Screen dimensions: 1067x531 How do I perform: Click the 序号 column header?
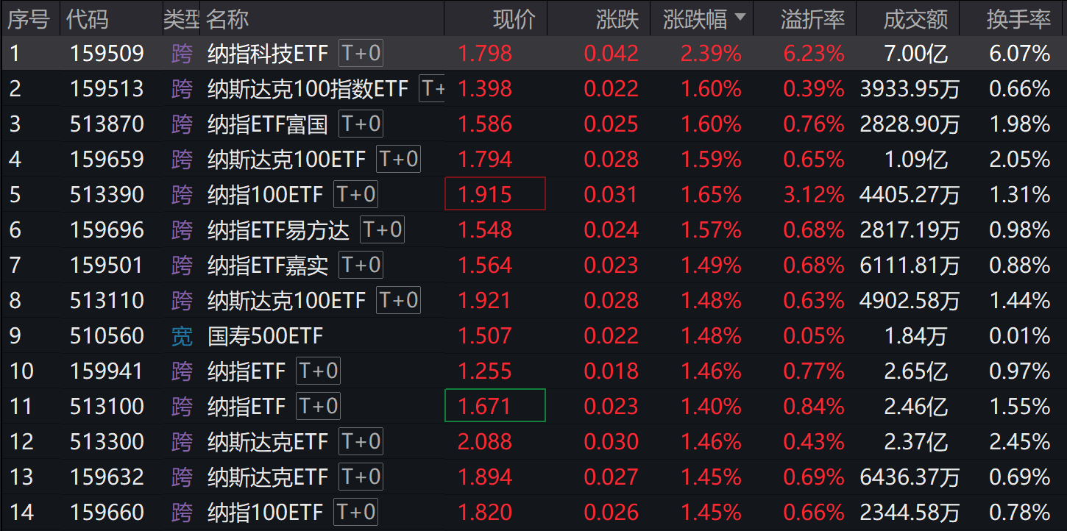pyautogui.click(x=28, y=19)
